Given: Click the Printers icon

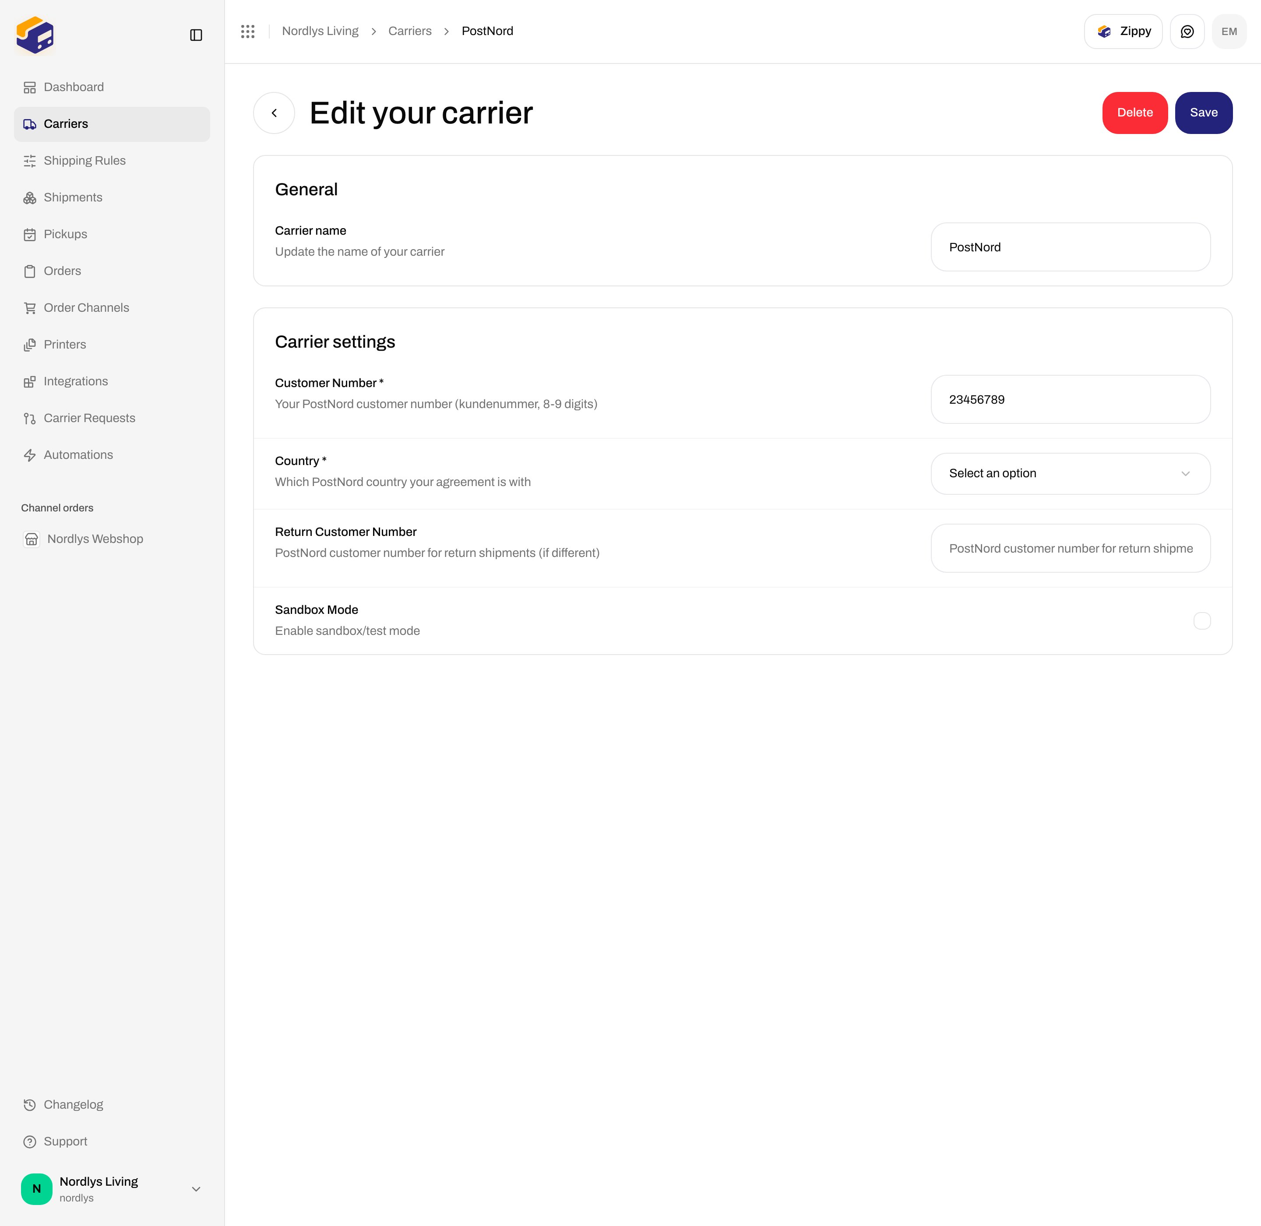Looking at the screenshot, I should coord(30,345).
